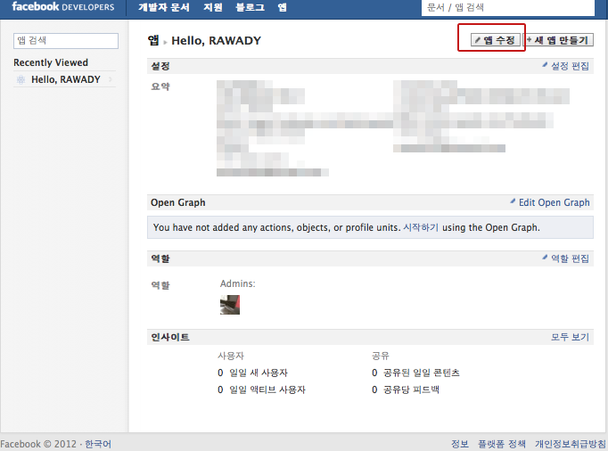Viewport: 608px width, 451px height.
Task: Click the 공유당 피드백 text
Action: point(411,389)
